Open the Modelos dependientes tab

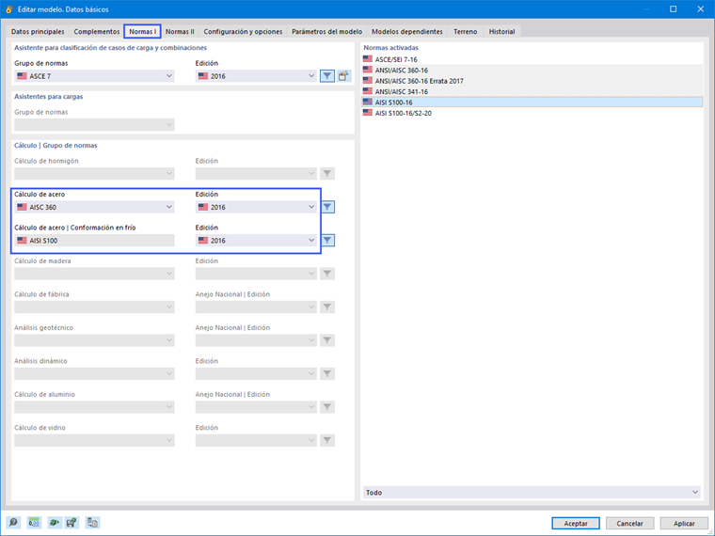pyautogui.click(x=407, y=31)
